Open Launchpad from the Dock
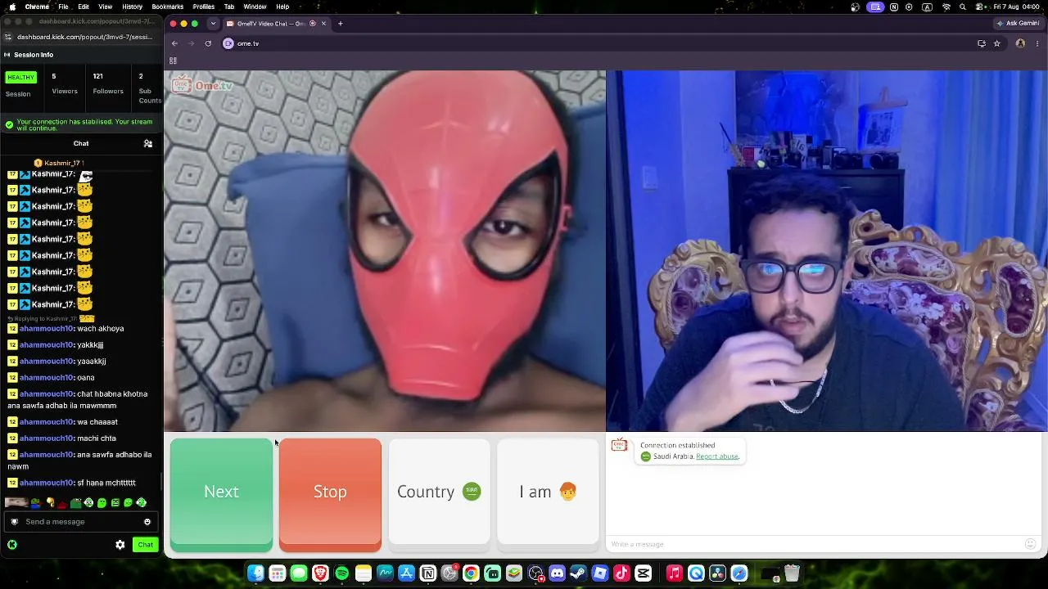Viewport: 1048px width, 589px height. (x=278, y=573)
